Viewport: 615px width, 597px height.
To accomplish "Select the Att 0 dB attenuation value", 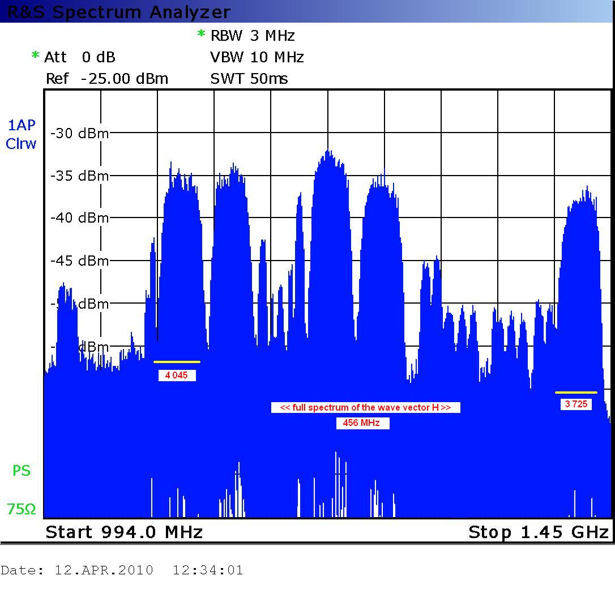I will pyautogui.click(x=80, y=57).
